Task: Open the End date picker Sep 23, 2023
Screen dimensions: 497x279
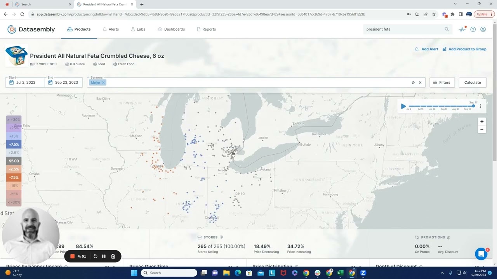Action: click(63, 82)
